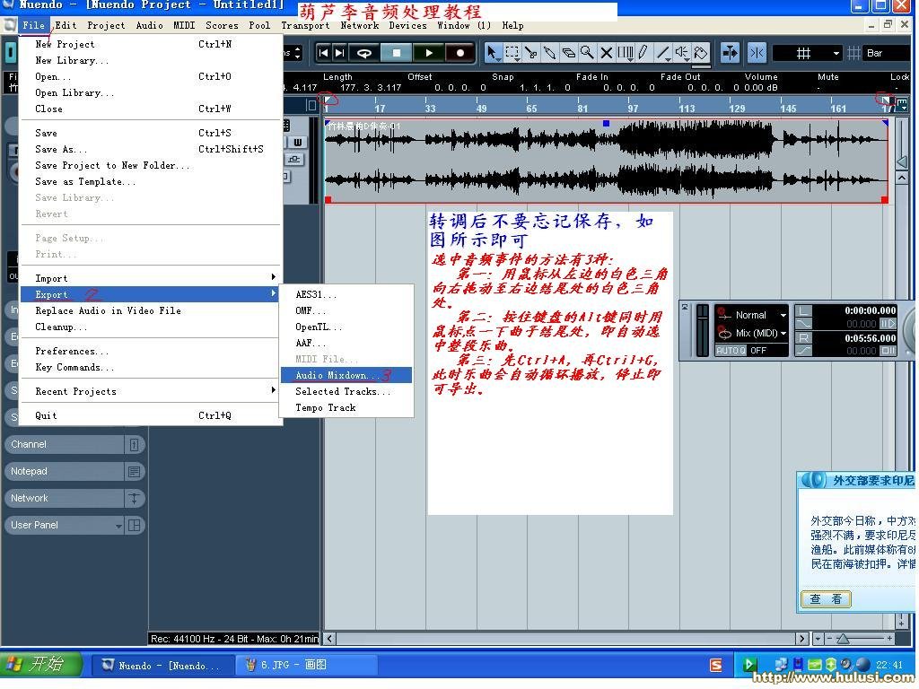Screen dimensions: 919x689
Task: Click the Sogou S tray icon
Action: (x=715, y=665)
